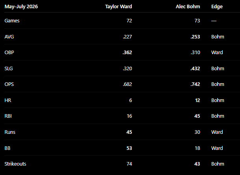This screenshot has width=240, height=175.
Task: Select the RBI row label
Action: [8, 116]
